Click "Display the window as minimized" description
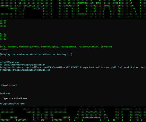The width and height of the screenshot is (146, 122). click(36, 54)
